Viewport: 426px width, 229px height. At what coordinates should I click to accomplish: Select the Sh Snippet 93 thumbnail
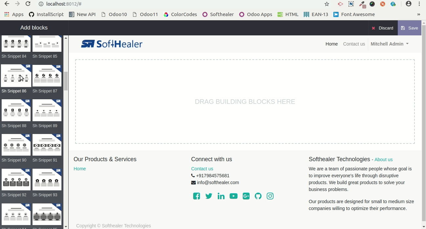[x=47, y=180]
